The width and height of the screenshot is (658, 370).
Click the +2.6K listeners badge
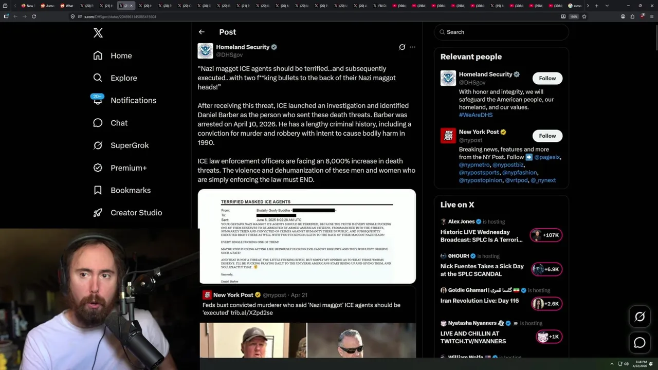(547, 304)
